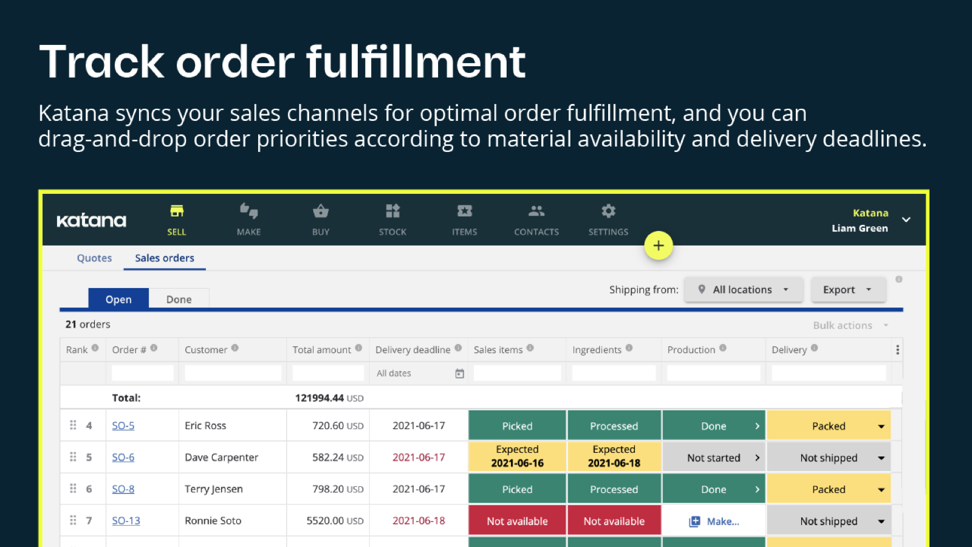Open the Stock inventory icon
Image resolution: width=972 pixels, height=547 pixels.
(x=392, y=212)
